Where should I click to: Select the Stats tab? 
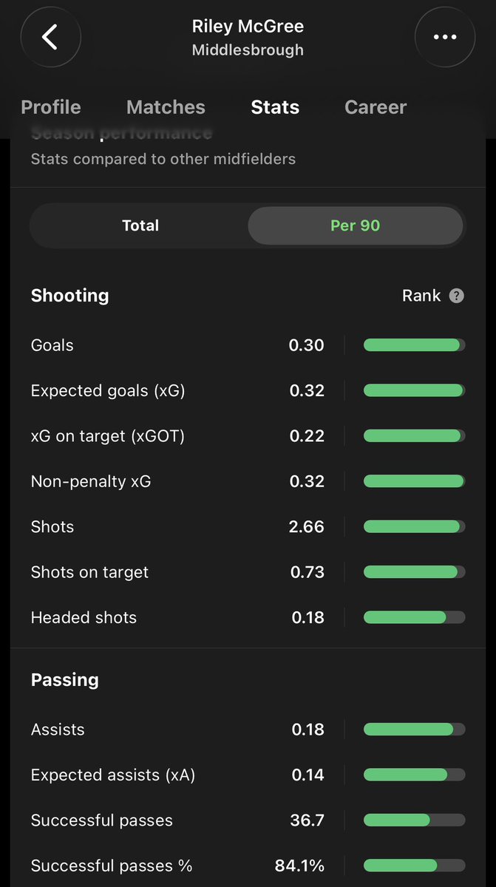pyautogui.click(x=275, y=107)
